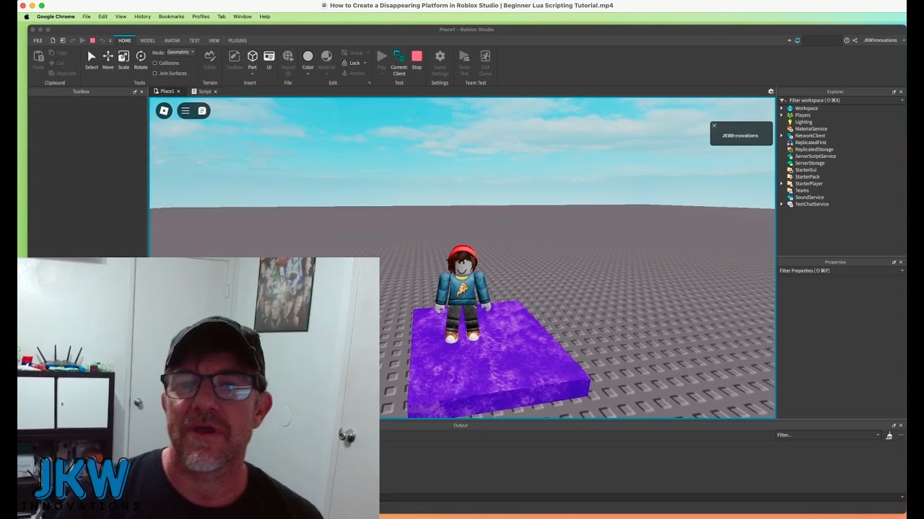The image size is (924, 519).
Task: Click the Filter Properties search field
Action: [x=841, y=270]
